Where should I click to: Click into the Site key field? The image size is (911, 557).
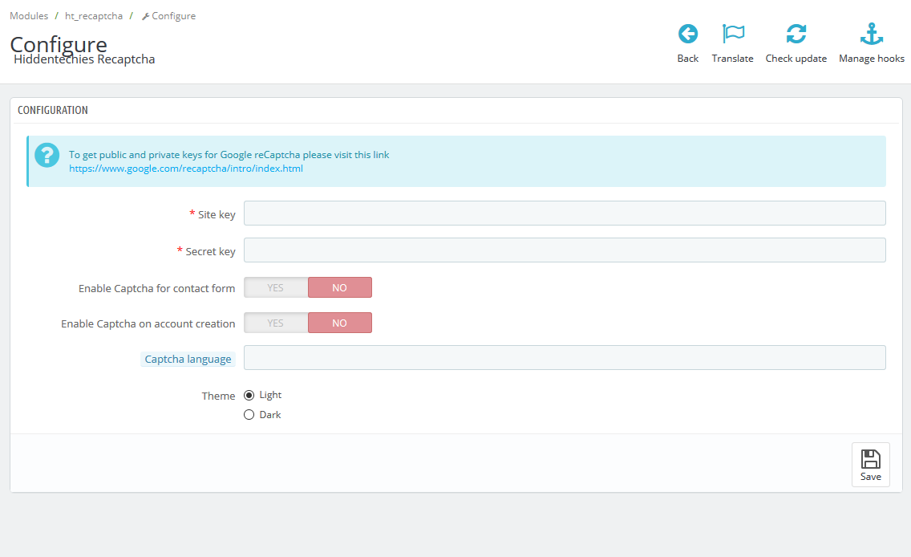(x=565, y=213)
